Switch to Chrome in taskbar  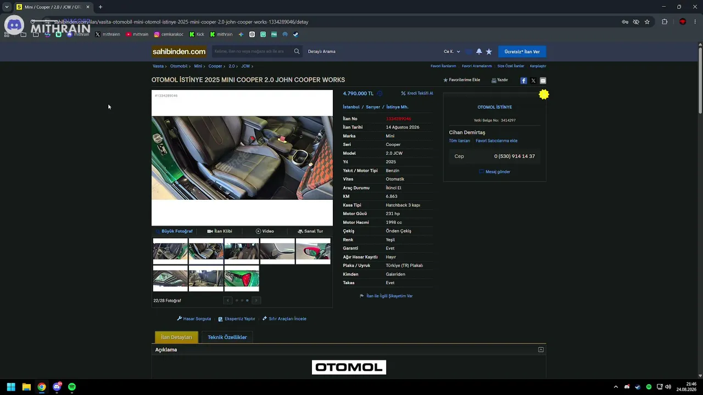pyautogui.click(x=42, y=387)
